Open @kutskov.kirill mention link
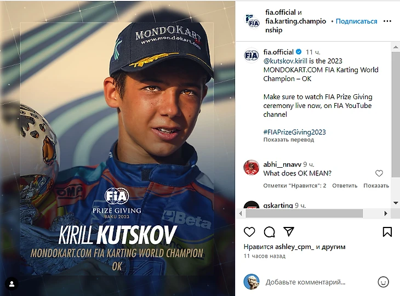 tap(285, 61)
